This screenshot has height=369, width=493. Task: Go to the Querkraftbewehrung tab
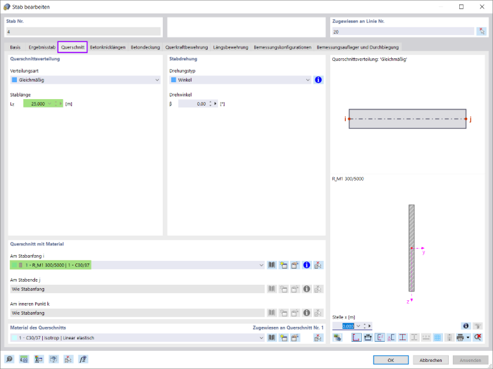186,47
